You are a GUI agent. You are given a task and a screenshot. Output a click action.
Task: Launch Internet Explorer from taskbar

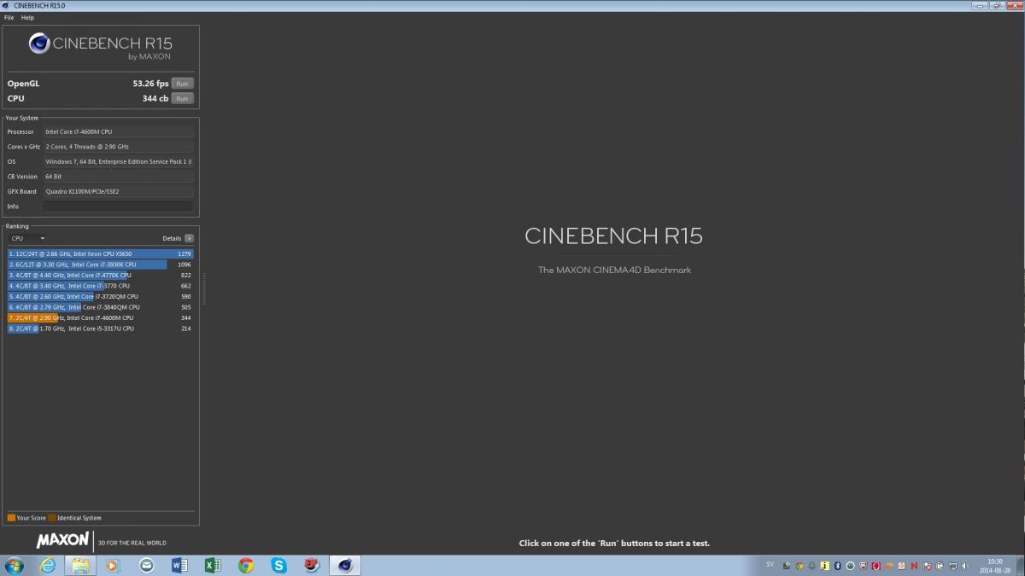(48, 565)
